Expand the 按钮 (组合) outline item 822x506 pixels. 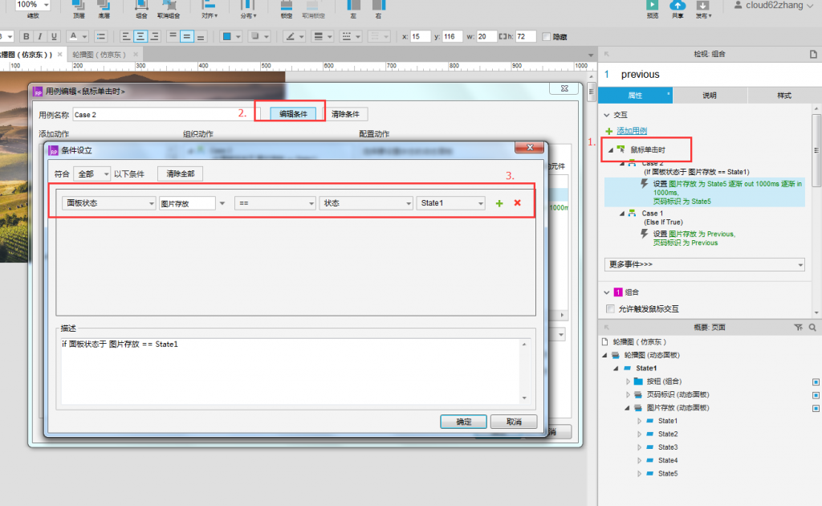coord(628,382)
